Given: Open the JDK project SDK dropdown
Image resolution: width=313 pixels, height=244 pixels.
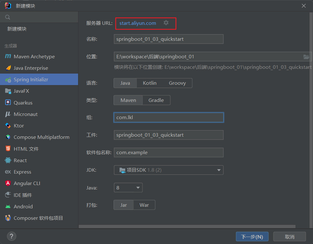Looking at the screenshot, I should [x=169, y=170].
